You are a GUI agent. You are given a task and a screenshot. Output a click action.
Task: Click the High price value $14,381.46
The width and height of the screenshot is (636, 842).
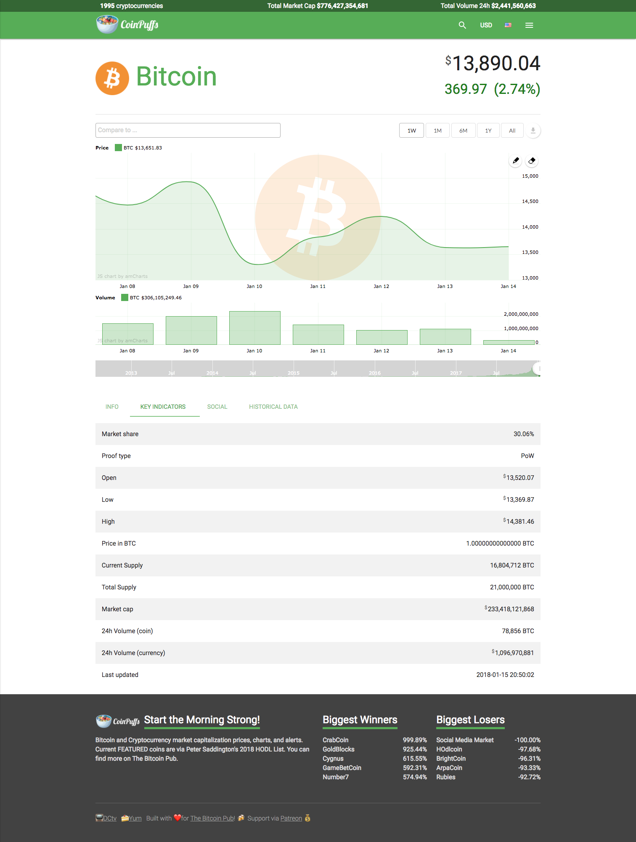pos(518,522)
